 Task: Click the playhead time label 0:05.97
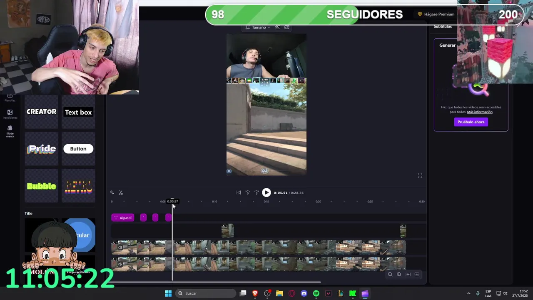click(x=172, y=201)
